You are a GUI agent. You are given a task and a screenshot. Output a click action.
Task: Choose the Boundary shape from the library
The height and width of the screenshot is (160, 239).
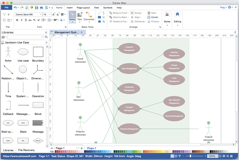tap(38, 52)
